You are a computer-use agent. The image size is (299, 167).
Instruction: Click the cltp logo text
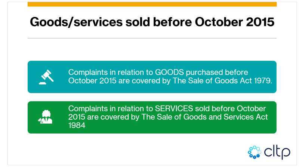[x=277, y=153]
